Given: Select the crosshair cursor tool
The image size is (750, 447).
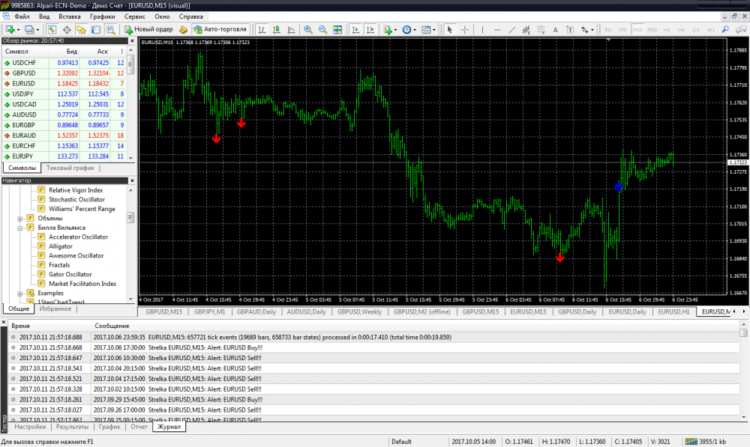Looking at the screenshot, I should pos(465,30).
